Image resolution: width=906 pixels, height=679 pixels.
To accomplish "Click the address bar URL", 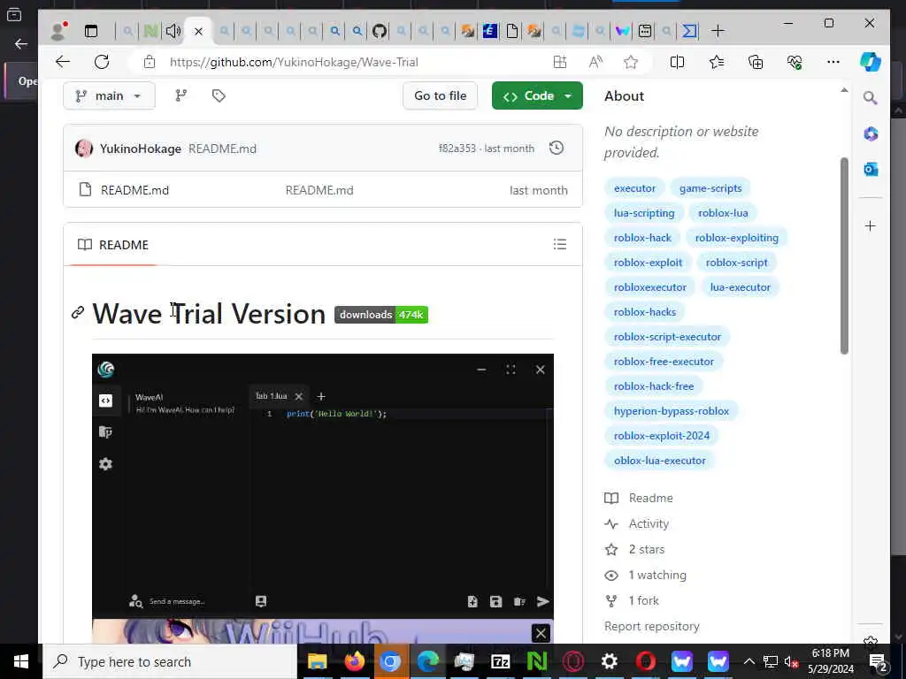I will pos(294,62).
